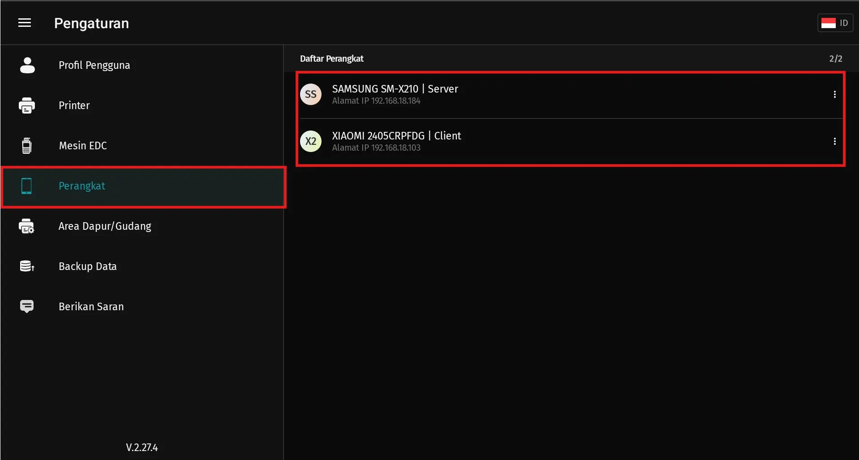Click the feedback chat bubble icon

click(27, 307)
